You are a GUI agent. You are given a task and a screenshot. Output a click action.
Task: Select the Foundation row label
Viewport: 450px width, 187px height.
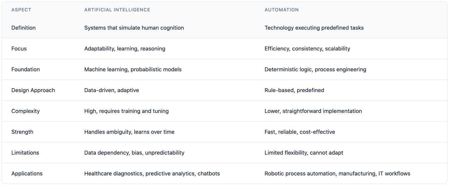[x=25, y=70]
